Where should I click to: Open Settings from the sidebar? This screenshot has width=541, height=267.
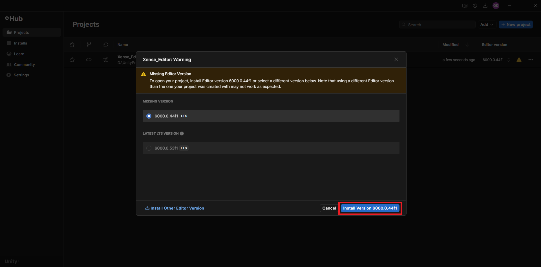pos(21,75)
